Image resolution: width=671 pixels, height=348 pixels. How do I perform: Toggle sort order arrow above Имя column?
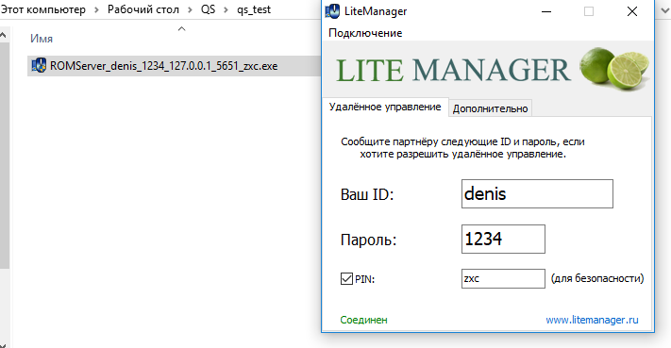[x=181, y=28]
